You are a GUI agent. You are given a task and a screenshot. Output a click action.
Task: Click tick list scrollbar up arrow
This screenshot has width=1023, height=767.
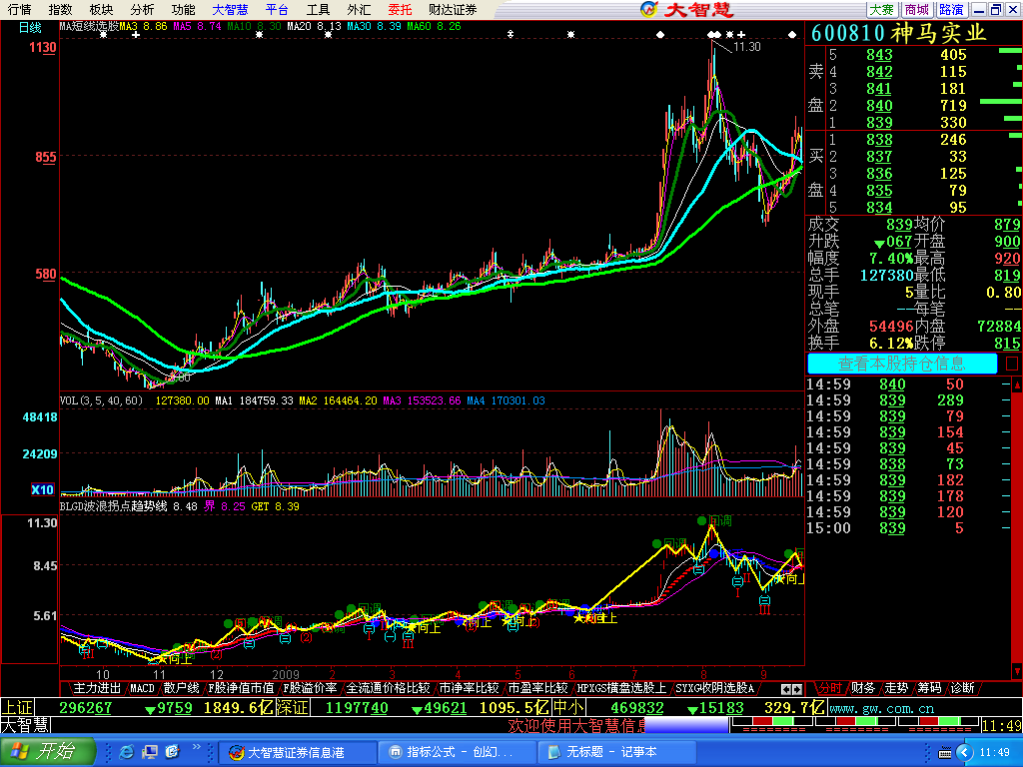point(1016,384)
